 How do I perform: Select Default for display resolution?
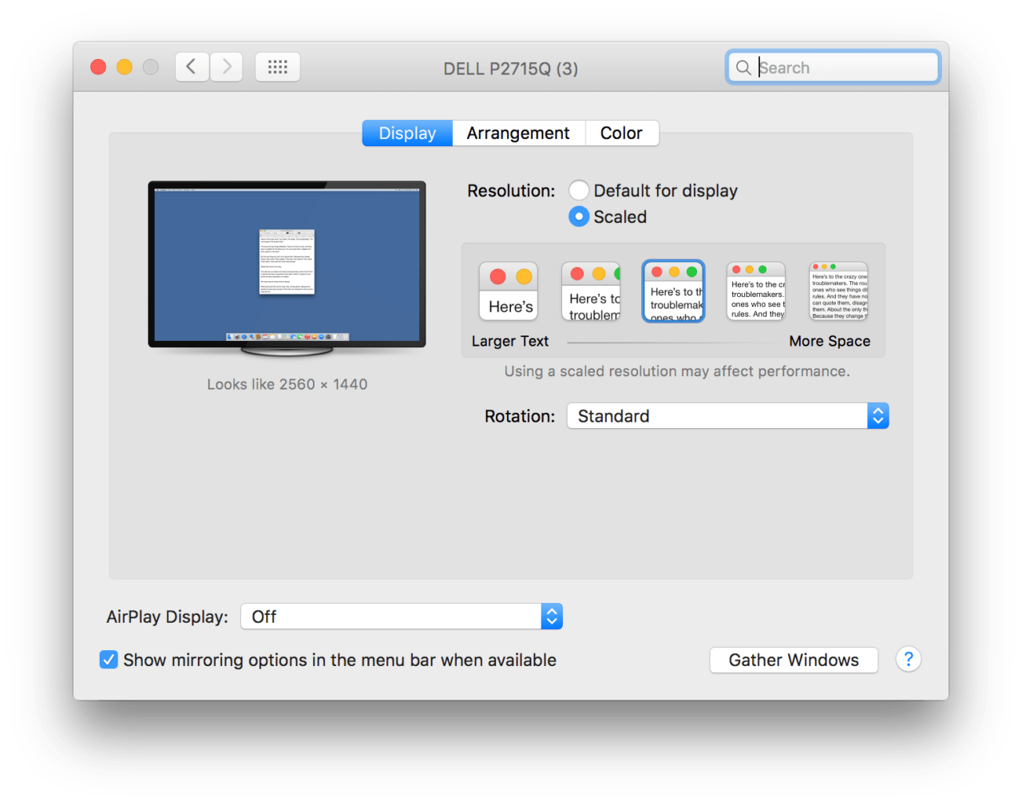[x=579, y=191]
